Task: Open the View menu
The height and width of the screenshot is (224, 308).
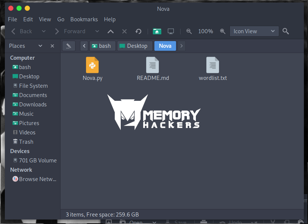Action: click(45, 19)
